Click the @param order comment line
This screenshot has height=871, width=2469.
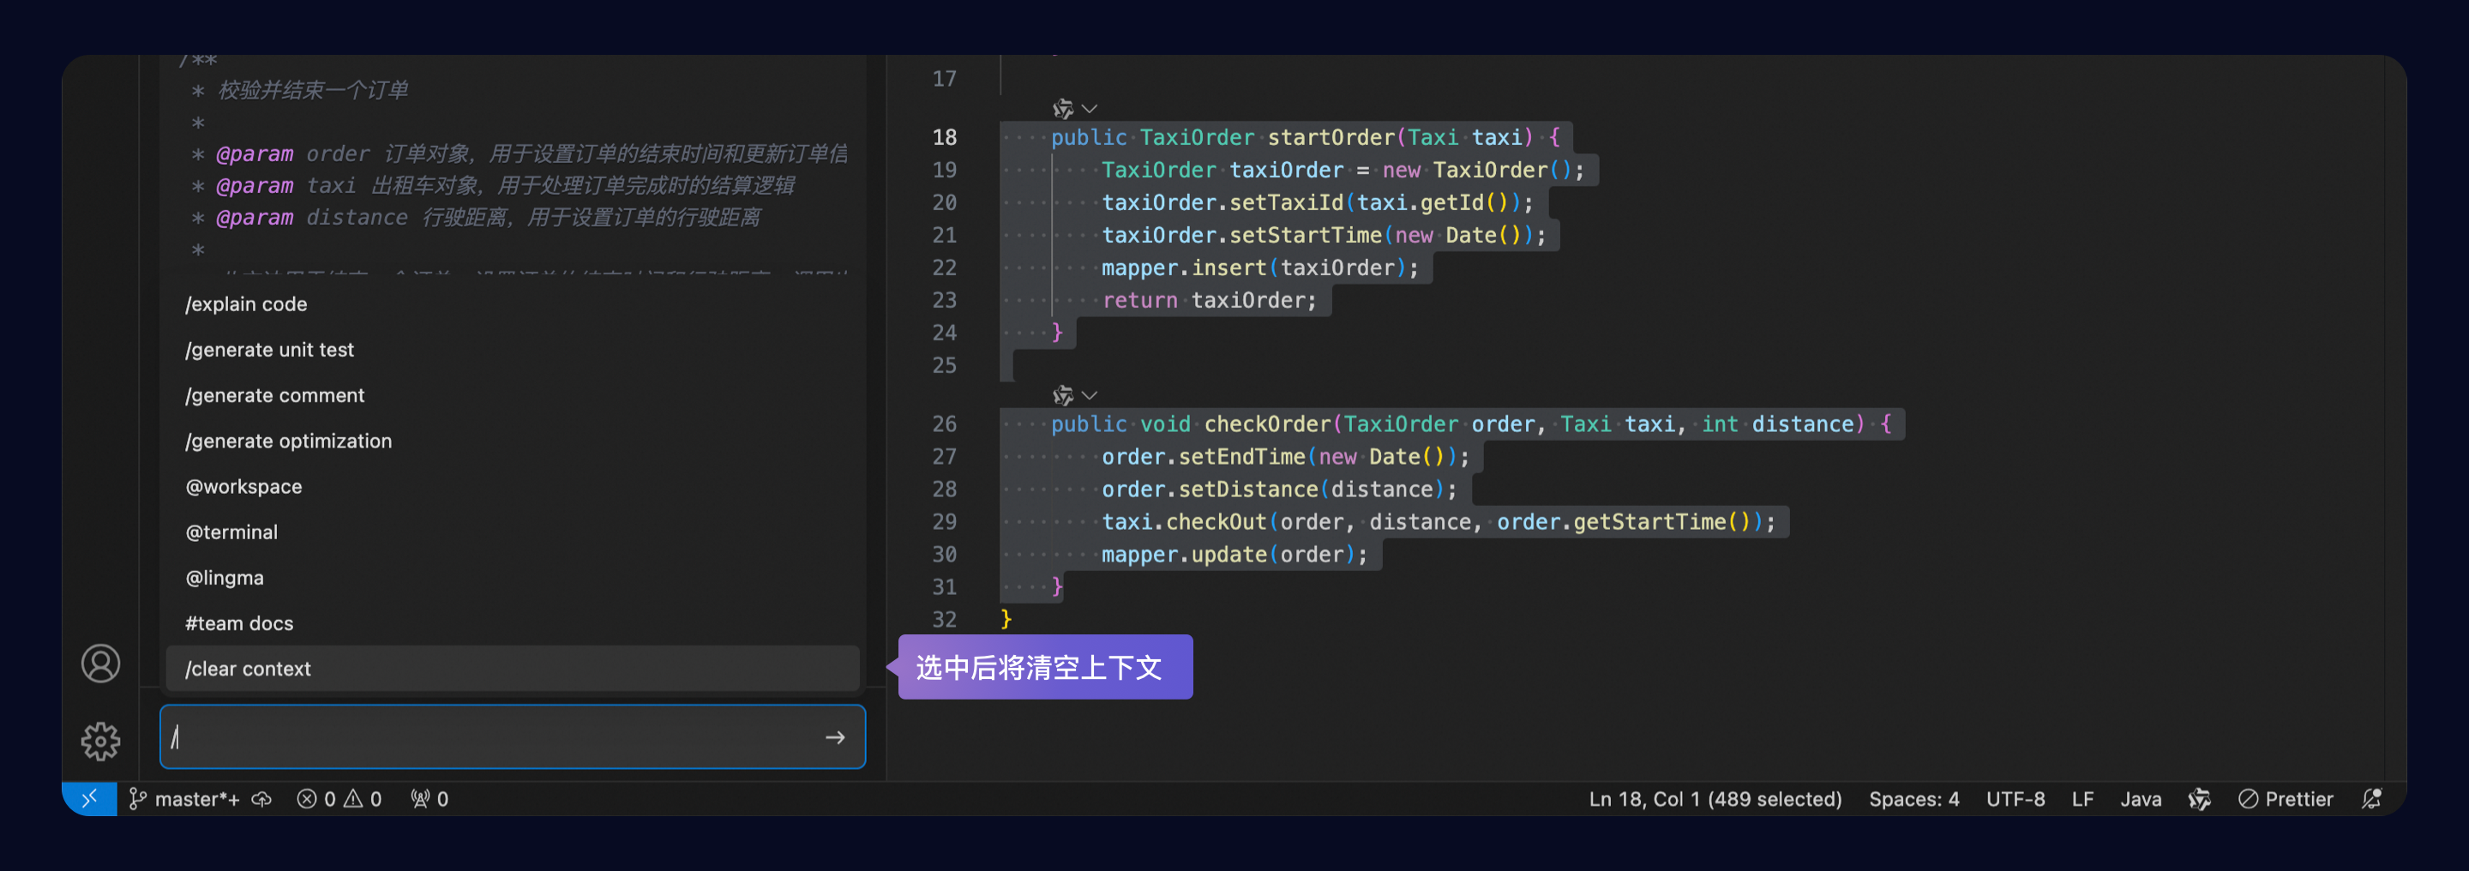(x=518, y=153)
